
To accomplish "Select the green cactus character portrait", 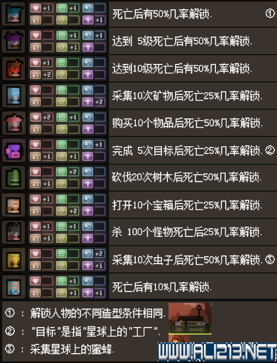I will (x=14, y=178).
